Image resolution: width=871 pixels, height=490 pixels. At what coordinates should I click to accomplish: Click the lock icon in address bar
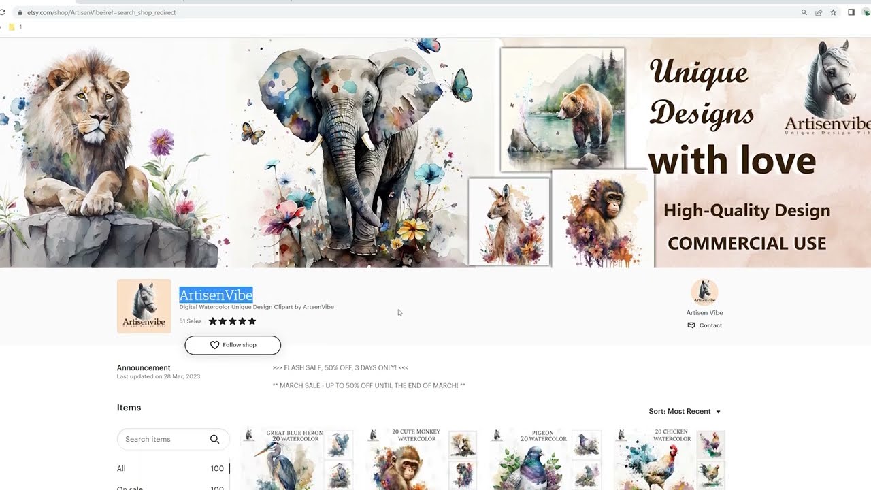20,12
